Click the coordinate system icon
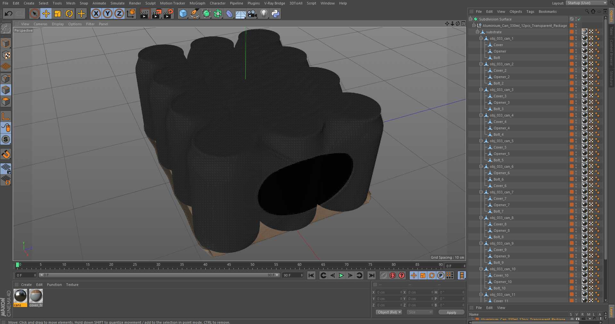 tap(131, 13)
